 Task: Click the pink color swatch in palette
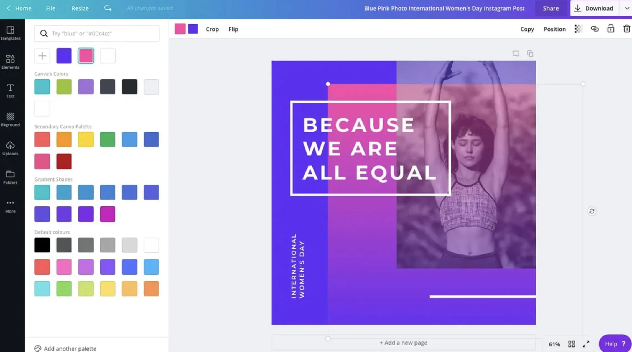point(85,55)
